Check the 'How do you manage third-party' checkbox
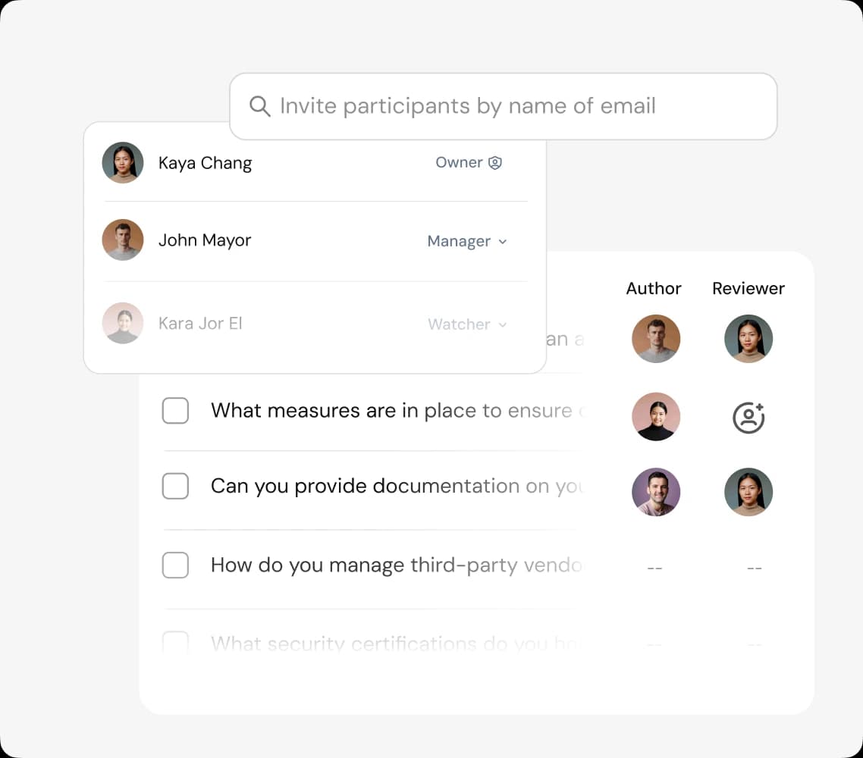Image resolution: width=863 pixels, height=758 pixels. tap(176, 565)
